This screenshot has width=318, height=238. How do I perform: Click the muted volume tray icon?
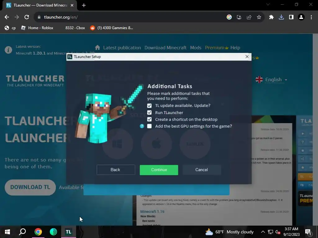(x=278, y=232)
